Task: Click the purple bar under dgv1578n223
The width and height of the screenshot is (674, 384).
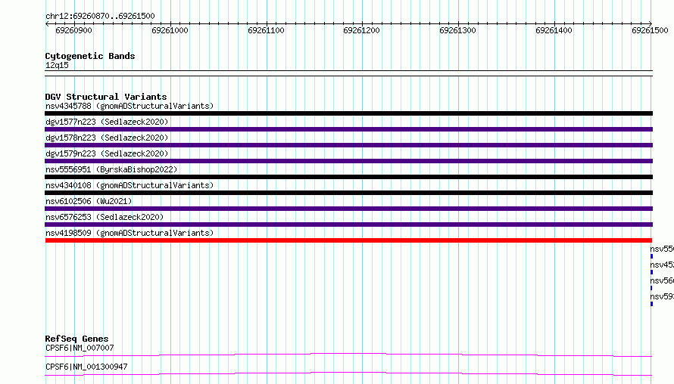Action: click(348, 145)
